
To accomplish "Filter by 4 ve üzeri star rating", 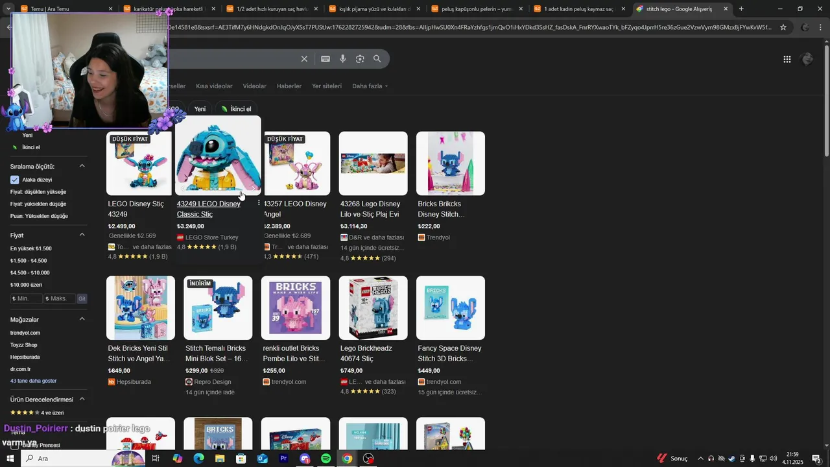I will click(x=37, y=413).
